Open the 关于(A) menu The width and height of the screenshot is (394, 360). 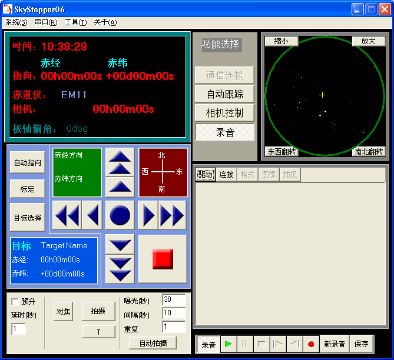click(x=105, y=22)
